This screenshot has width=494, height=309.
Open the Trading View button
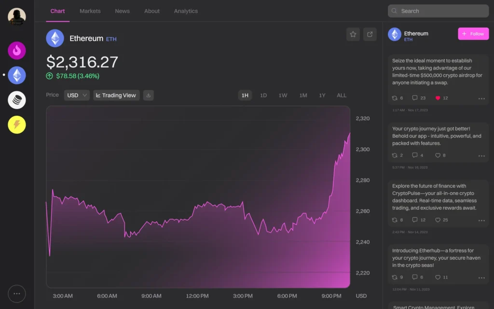click(116, 95)
